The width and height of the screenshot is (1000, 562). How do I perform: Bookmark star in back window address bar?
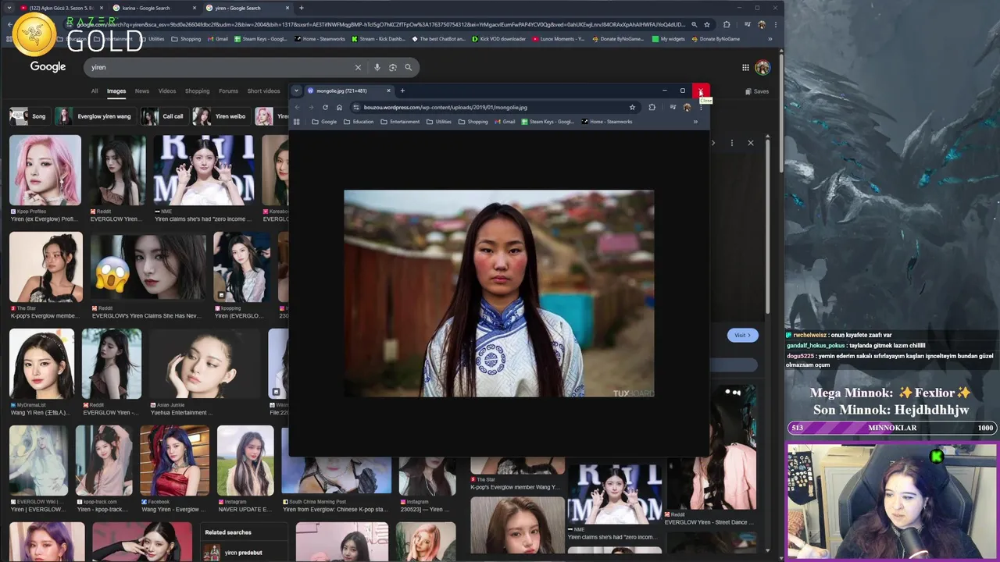point(707,24)
